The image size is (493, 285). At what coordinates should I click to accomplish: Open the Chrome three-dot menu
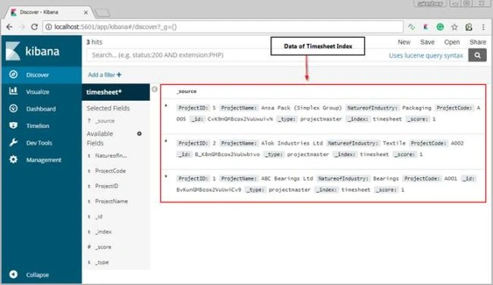[483, 27]
